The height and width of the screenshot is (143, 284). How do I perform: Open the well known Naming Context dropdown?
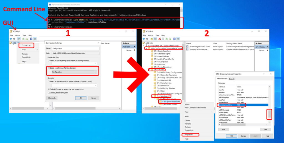pyautogui.click(x=96, y=72)
